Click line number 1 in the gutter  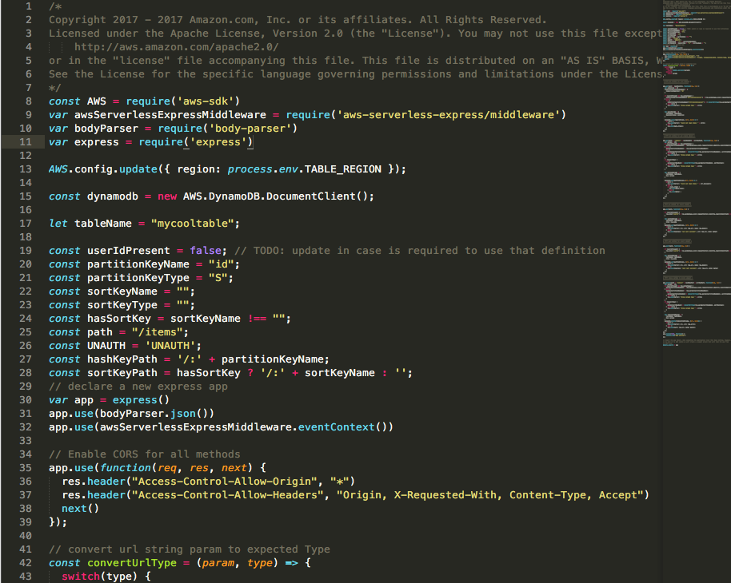[29, 6]
